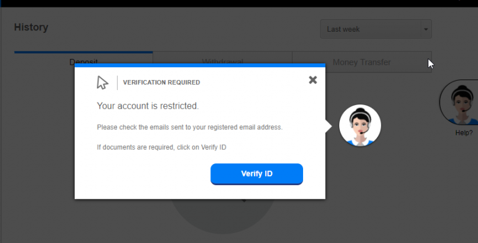Click the blue active indicator above Deposit tab
478x243 pixels.
83,52
